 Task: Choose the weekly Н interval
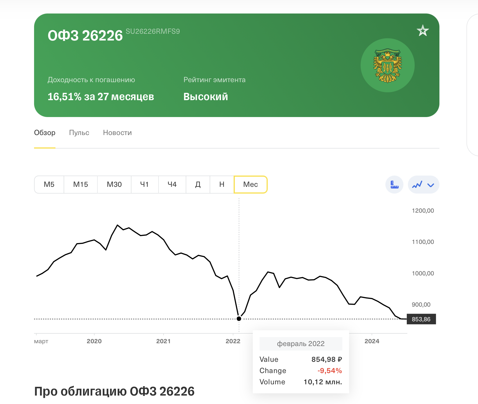pyautogui.click(x=222, y=185)
